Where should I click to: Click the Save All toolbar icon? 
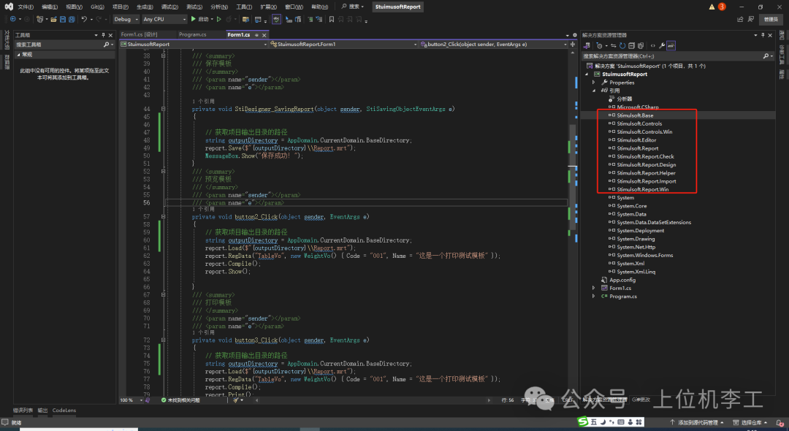pyautogui.click(x=71, y=19)
